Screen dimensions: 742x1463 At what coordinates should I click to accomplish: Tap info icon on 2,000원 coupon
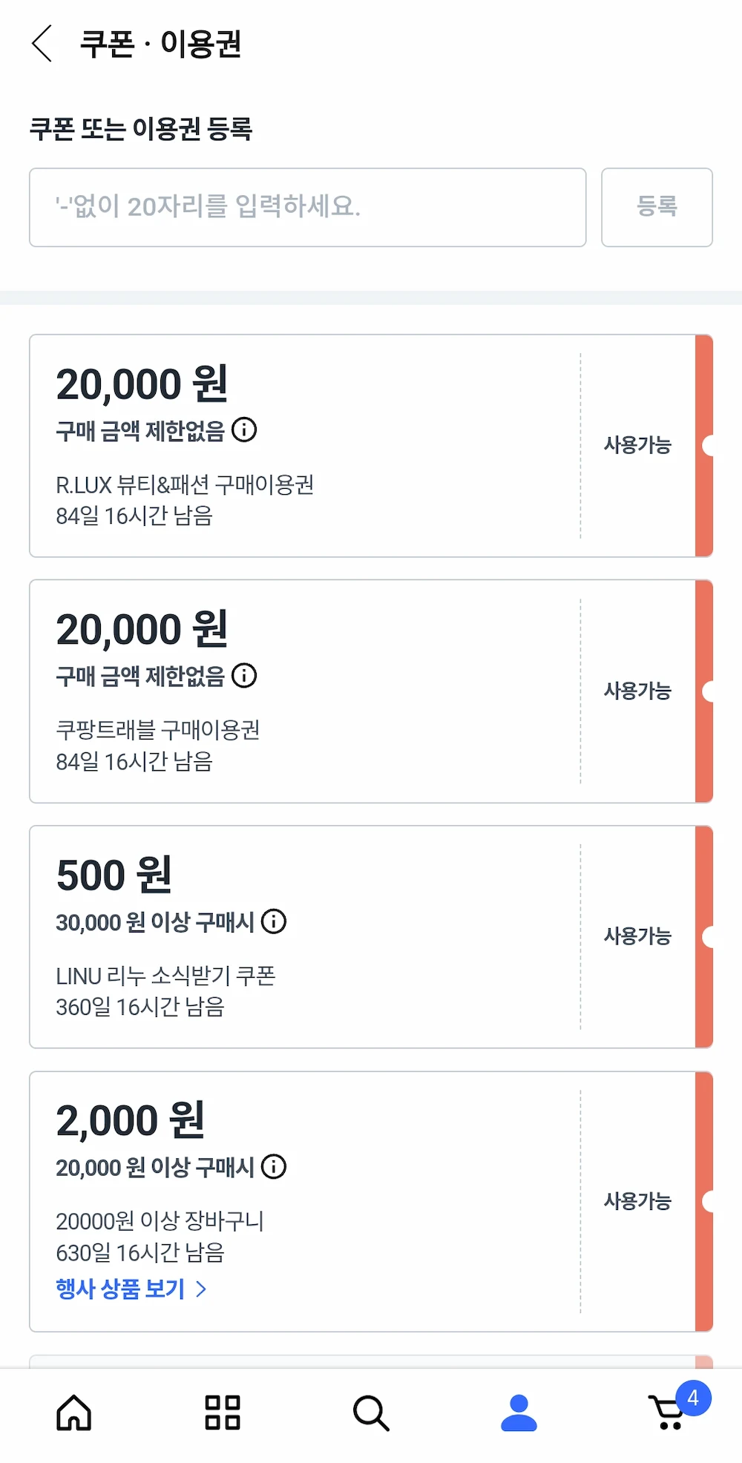click(x=274, y=1167)
